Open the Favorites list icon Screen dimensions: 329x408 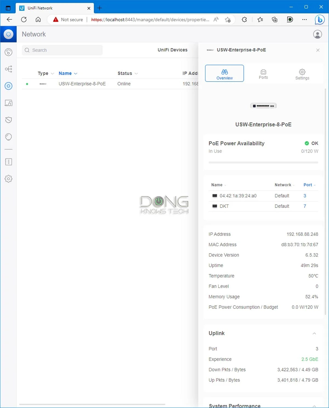coord(260,19)
